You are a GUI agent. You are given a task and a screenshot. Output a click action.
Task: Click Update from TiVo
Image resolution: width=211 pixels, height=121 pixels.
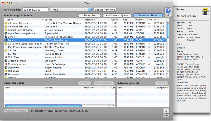pyautogui.click(x=105, y=10)
